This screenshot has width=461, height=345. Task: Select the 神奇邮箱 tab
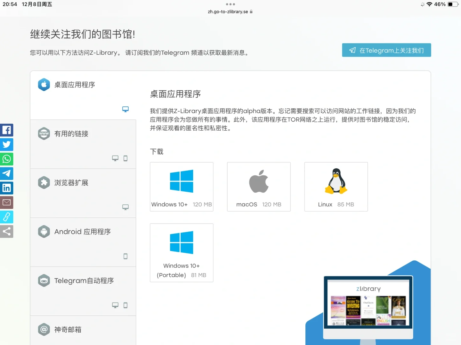[x=83, y=330]
